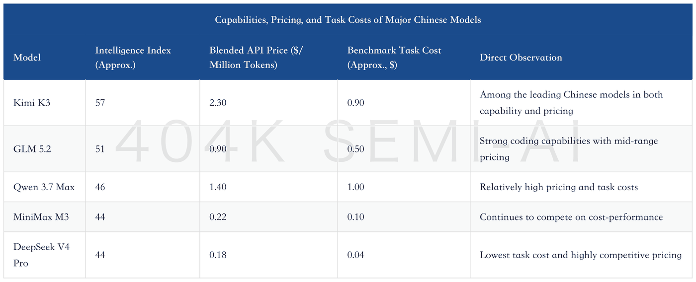This screenshot has width=696, height=282.
Task: Select the Benchmark Task Cost column header
Action: (394, 58)
